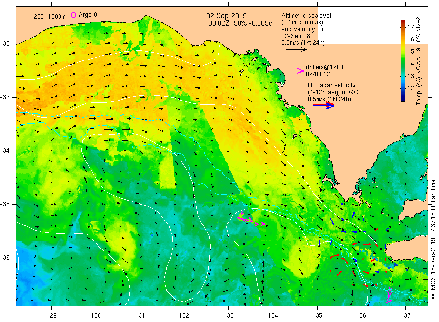Image resolution: width=439 pixels, height=322 pixels.
Task: Click the cyan 200 1000m contour line sample
Action: (x=40, y=21)
